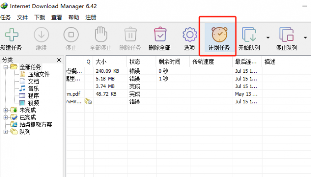
Task: Open the 开始队列 dropdown arrow
Action: point(268,38)
